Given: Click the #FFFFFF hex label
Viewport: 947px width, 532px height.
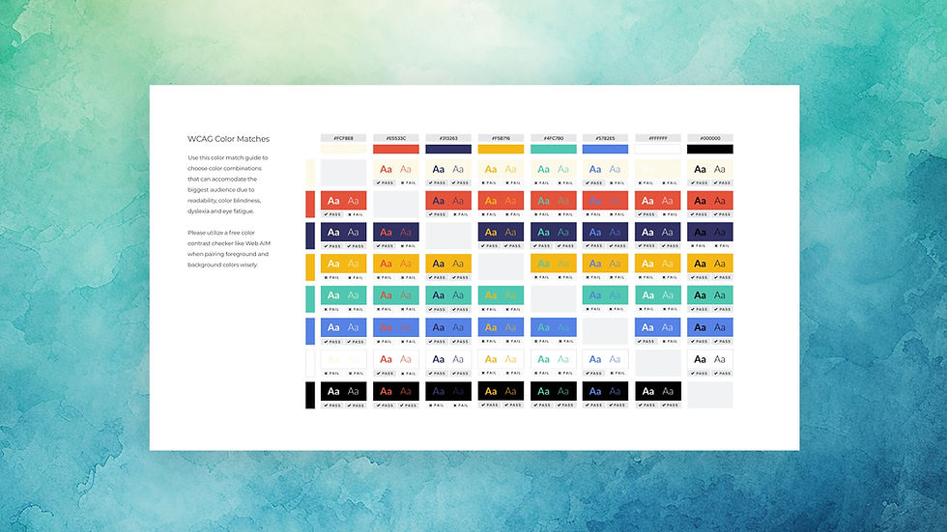Looking at the screenshot, I should (x=658, y=138).
